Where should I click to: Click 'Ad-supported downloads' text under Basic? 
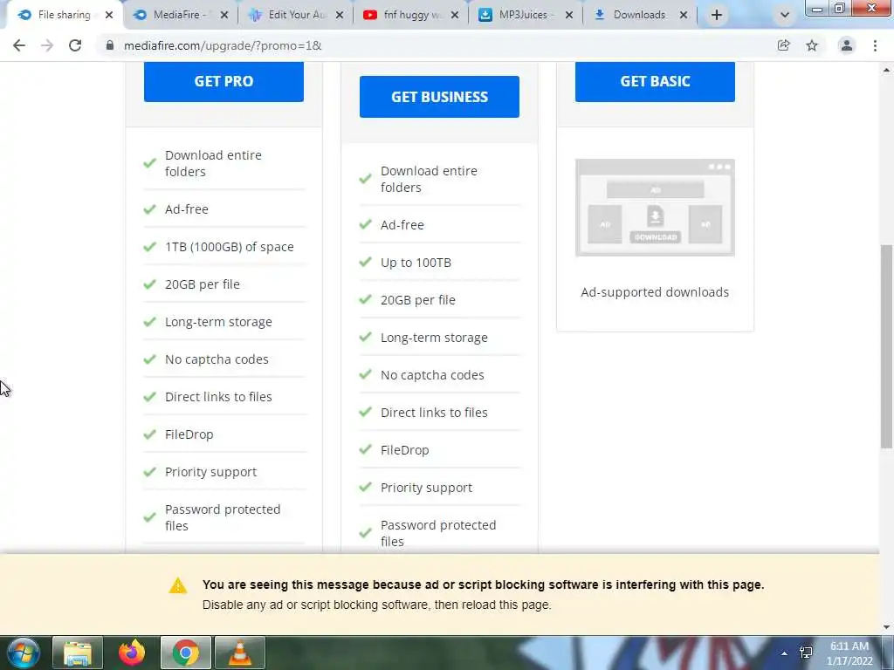tap(655, 292)
